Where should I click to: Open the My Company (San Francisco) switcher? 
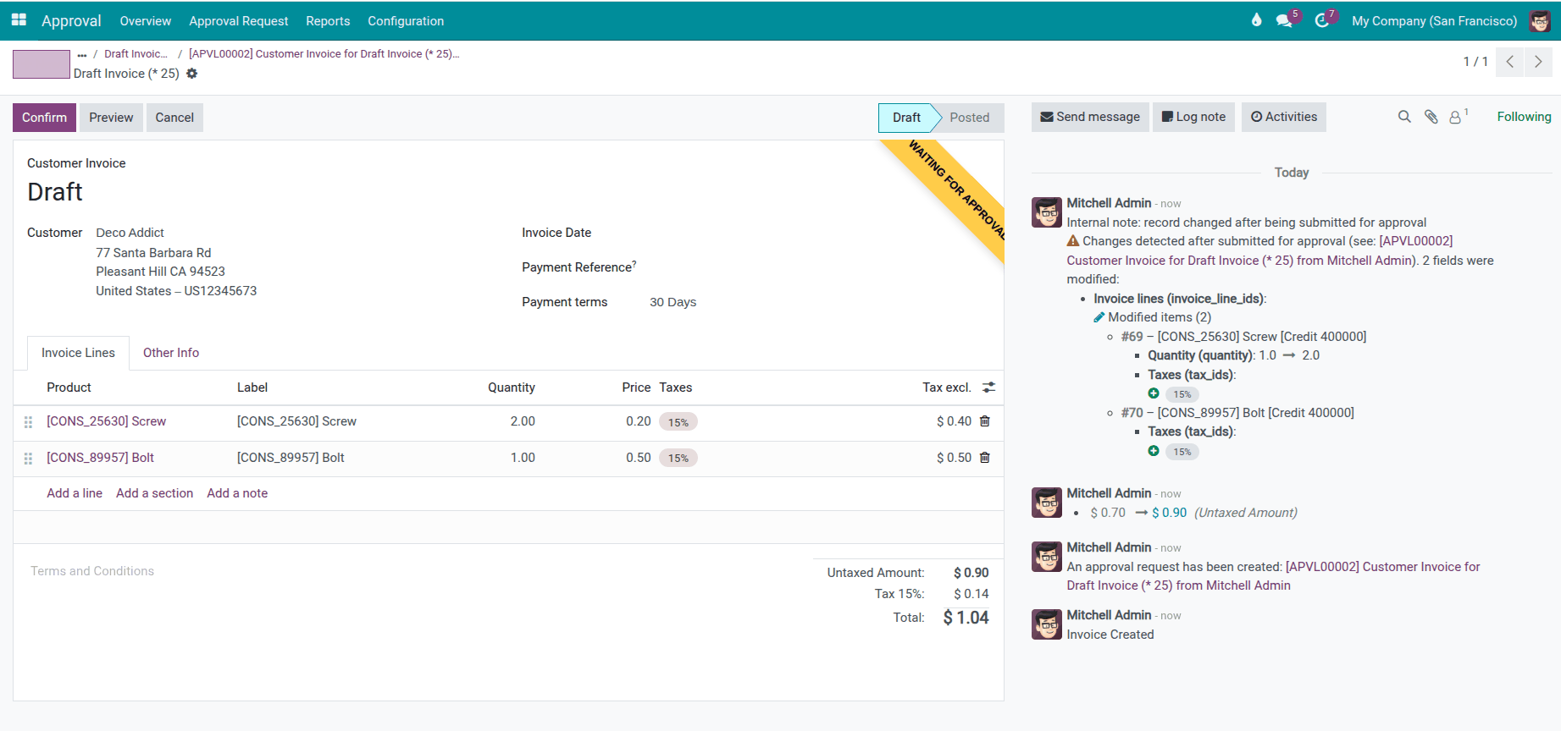tap(1434, 21)
